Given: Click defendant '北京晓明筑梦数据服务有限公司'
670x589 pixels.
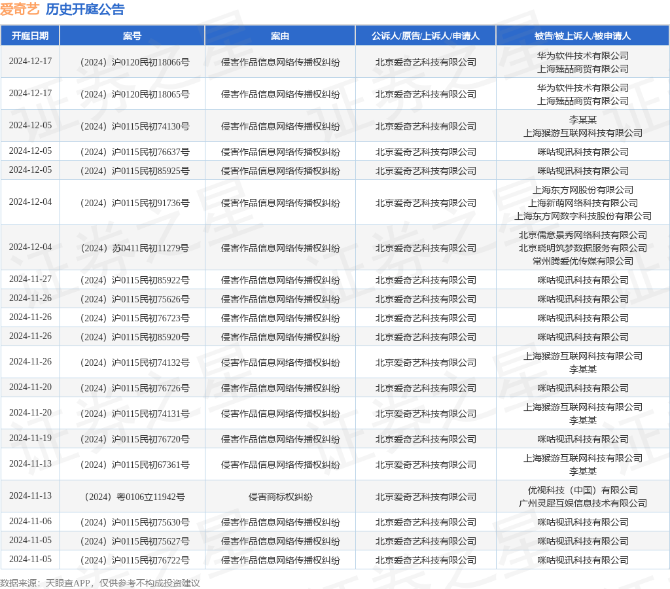Looking at the screenshot, I should pos(583,248).
